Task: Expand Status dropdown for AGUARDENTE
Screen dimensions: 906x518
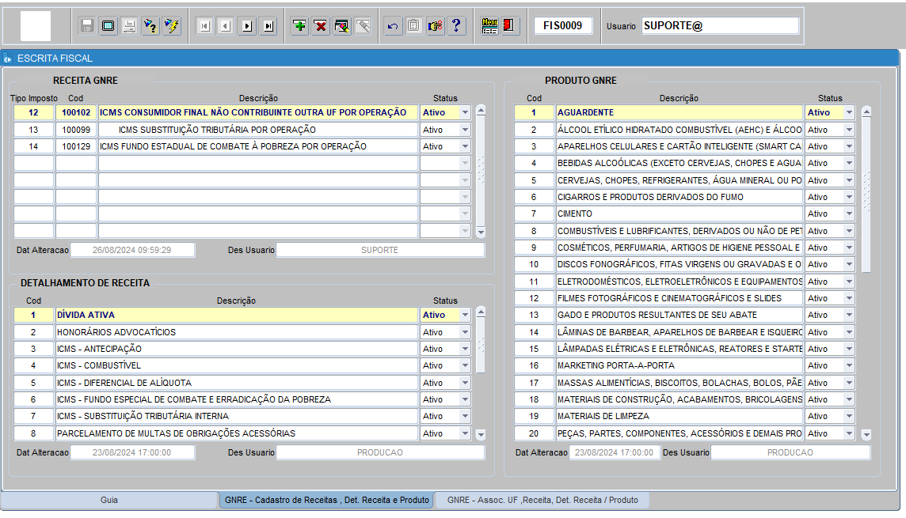Action: [x=849, y=112]
